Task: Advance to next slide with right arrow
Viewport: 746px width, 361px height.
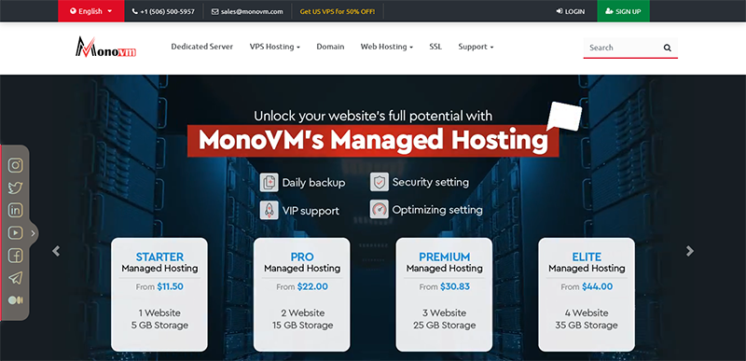Action: tap(690, 251)
